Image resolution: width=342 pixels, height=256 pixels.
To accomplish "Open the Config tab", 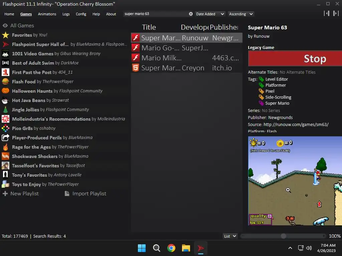I will (81, 14).
